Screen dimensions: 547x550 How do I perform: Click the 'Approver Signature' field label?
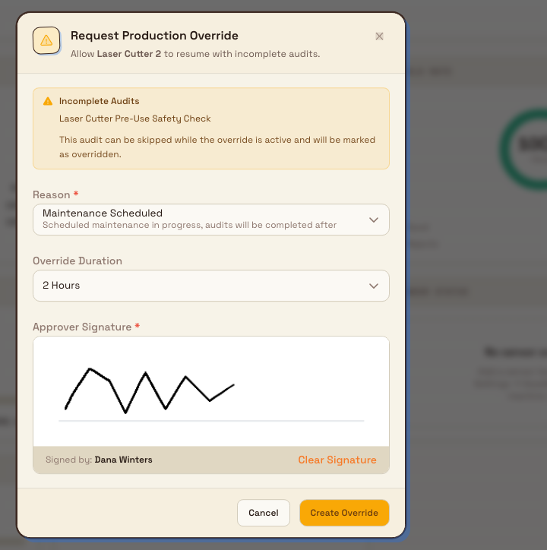pyautogui.click(x=82, y=327)
